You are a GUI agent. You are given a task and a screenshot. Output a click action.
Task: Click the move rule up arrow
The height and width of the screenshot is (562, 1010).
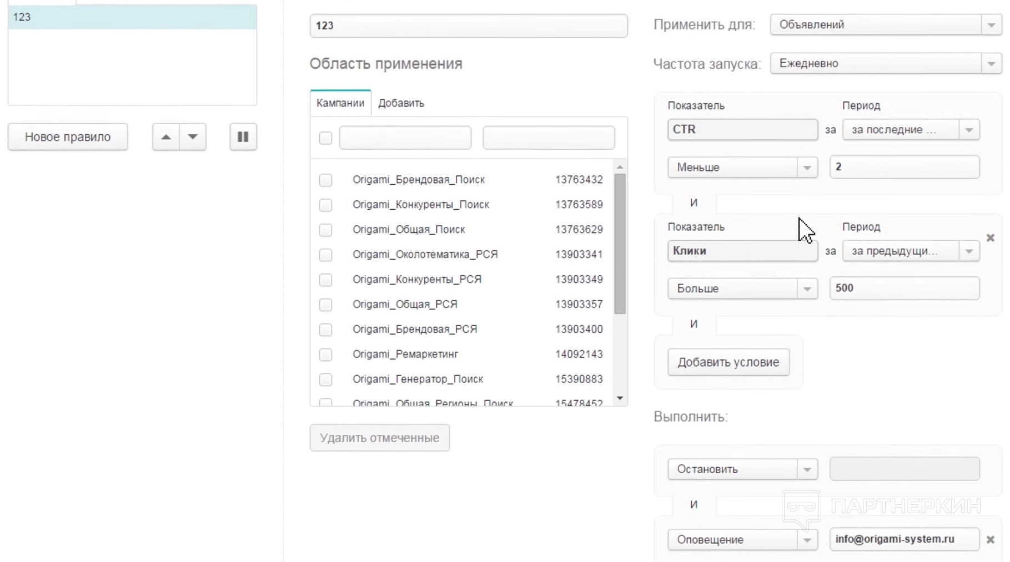point(165,137)
